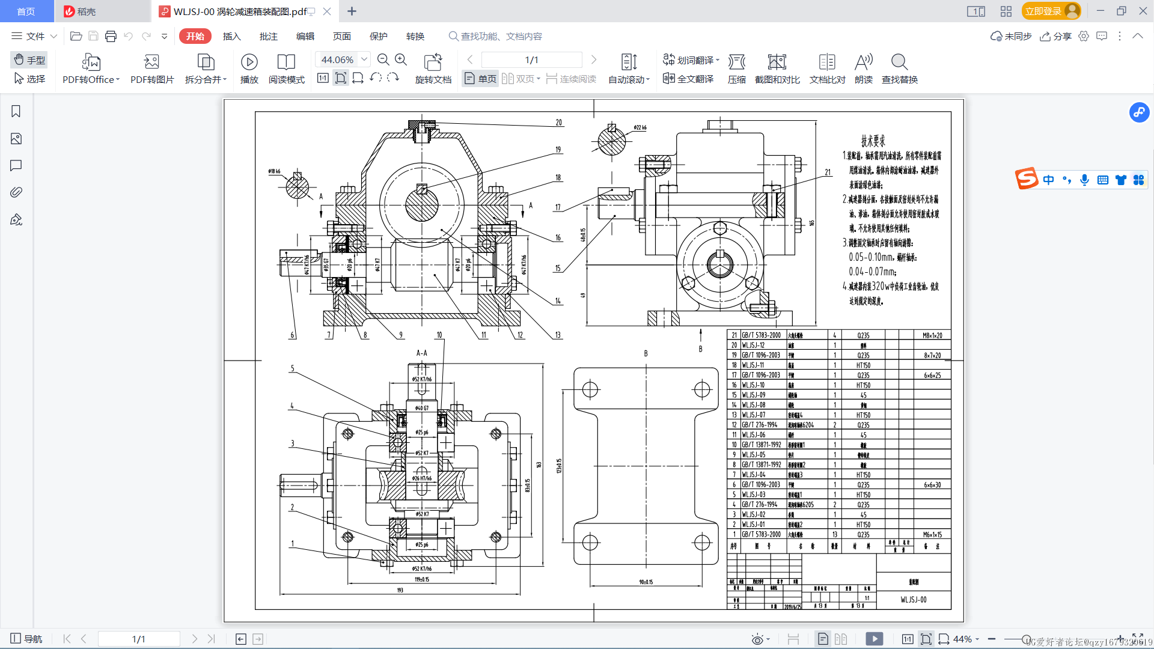1154x649 pixels.
Task: Start slideshow with 播放 button
Action: pyautogui.click(x=249, y=69)
